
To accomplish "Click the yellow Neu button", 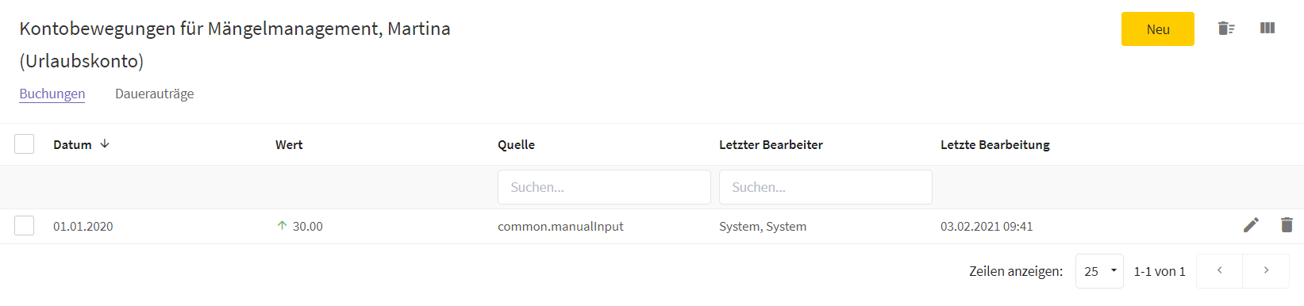I will [1157, 29].
